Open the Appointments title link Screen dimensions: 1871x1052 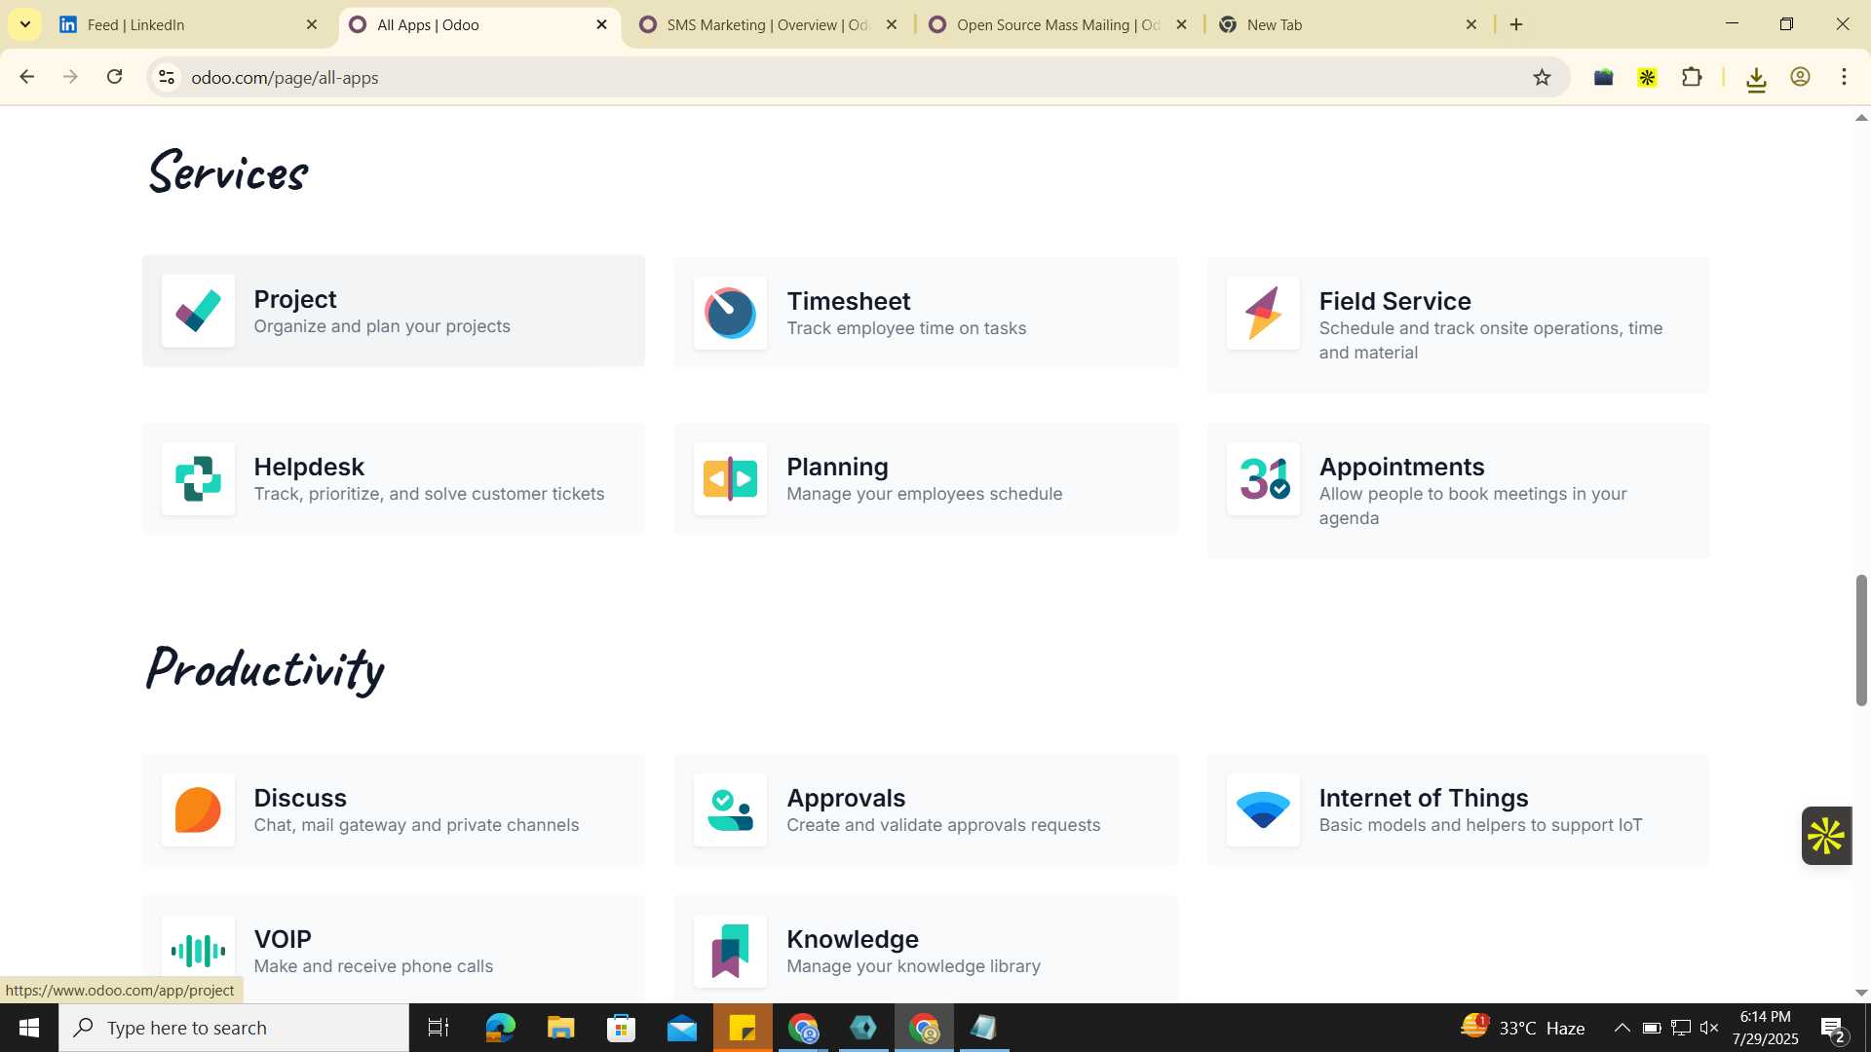pos(1401,467)
